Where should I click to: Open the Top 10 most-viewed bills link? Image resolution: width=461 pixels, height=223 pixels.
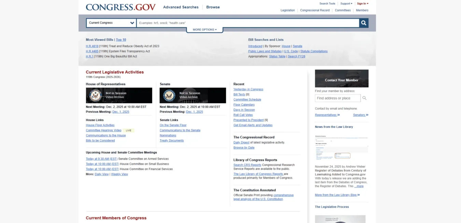[x=121, y=40]
